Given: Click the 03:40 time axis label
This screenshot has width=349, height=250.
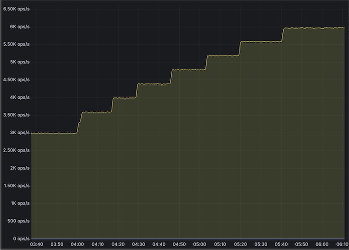Looking at the screenshot, I should click(x=37, y=244).
